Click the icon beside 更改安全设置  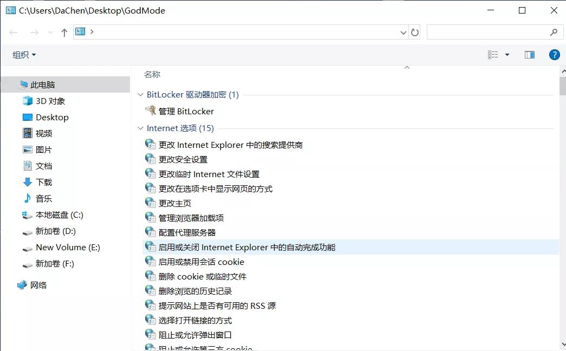tap(150, 159)
